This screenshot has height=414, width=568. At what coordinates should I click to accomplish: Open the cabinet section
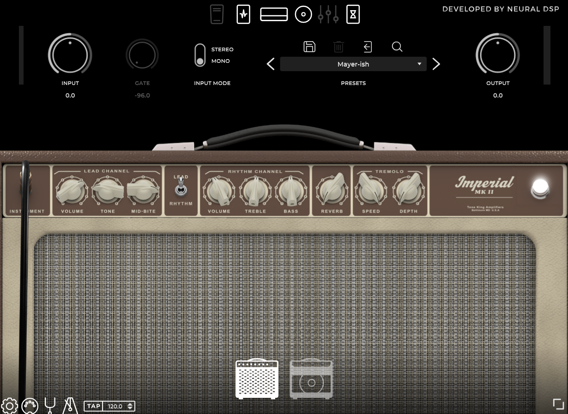click(303, 14)
